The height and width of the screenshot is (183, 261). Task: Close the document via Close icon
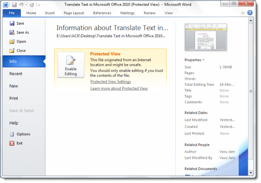click(12, 50)
